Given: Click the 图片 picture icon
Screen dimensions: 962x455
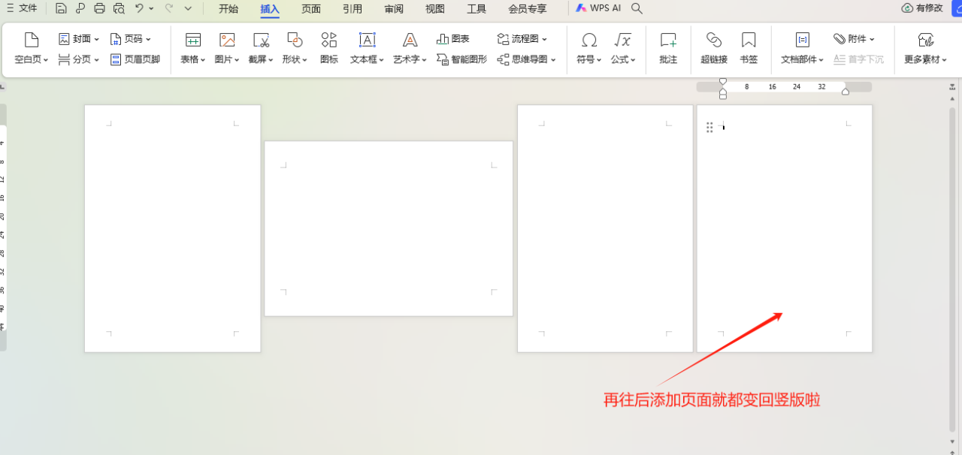Looking at the screenshot, I should tap(227, 40).
